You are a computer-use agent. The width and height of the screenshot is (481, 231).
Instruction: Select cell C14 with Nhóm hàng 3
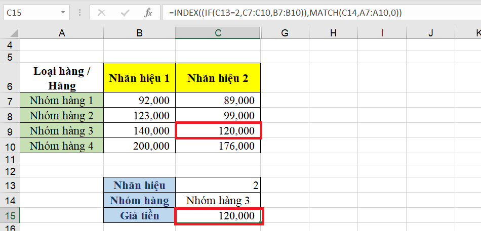point(218,200)
